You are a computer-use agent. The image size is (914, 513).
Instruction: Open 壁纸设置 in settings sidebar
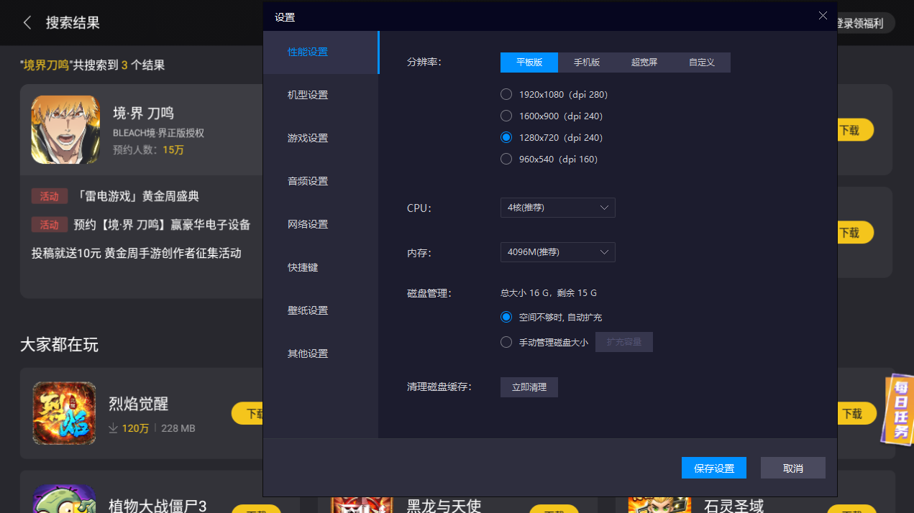pyautogui.click(x=321, y=310)
